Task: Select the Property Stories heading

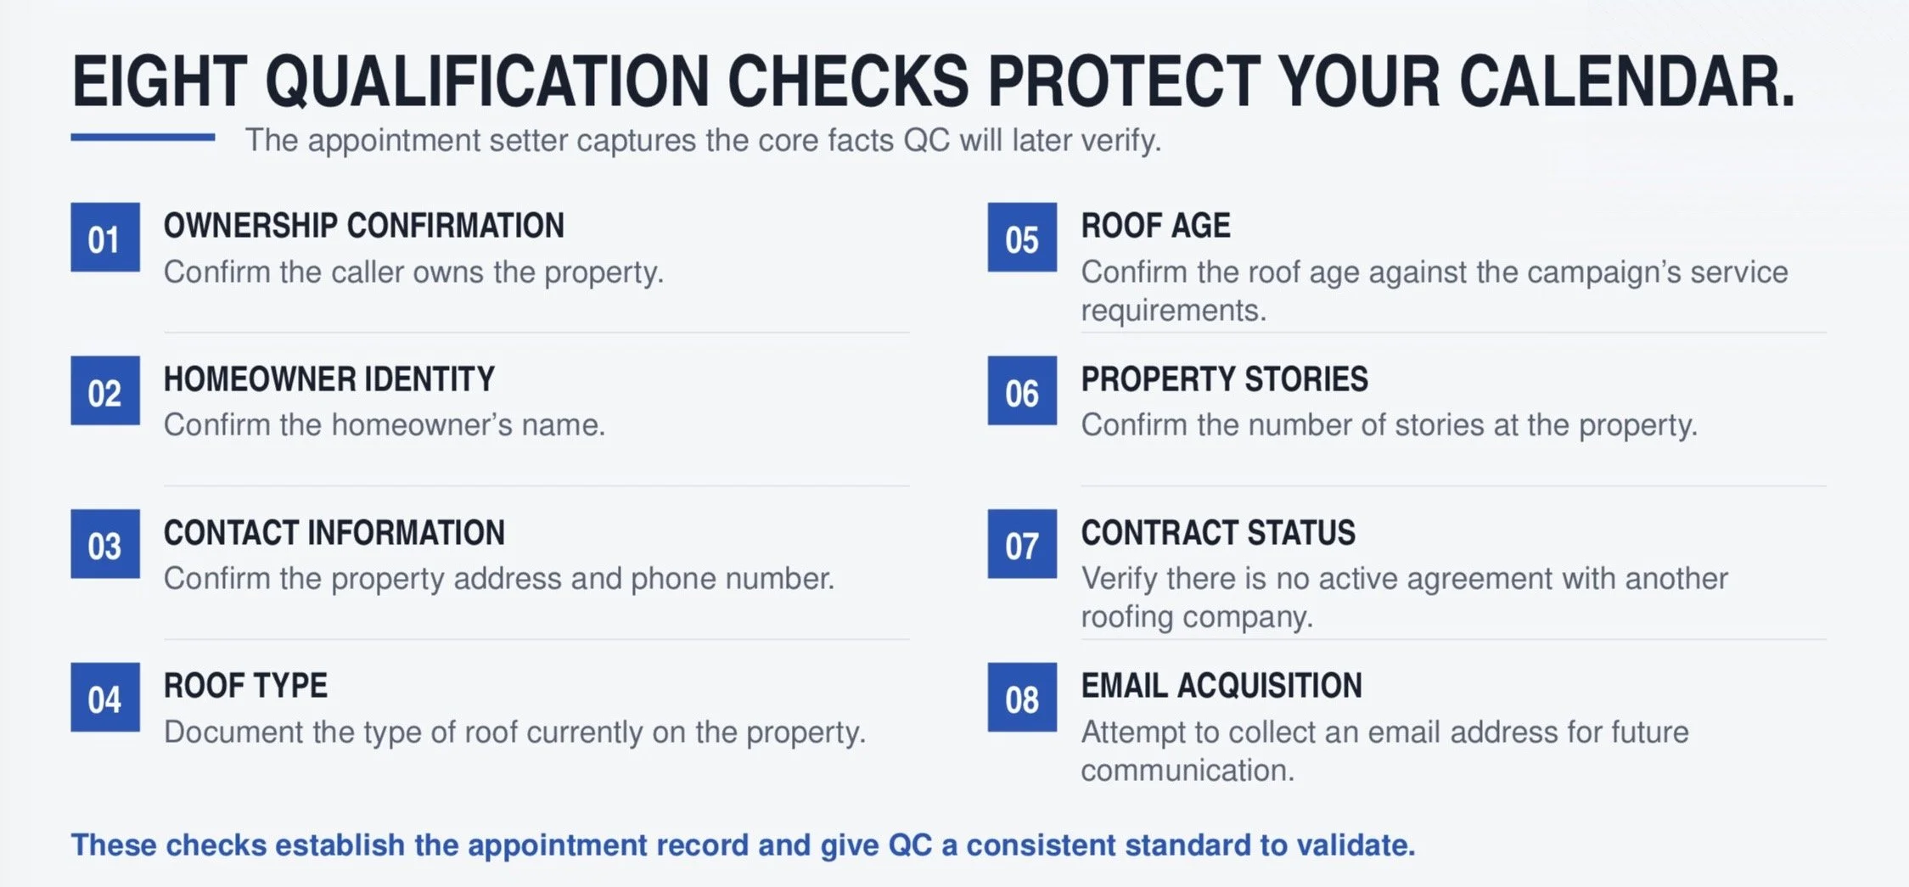Action: [x=1224, y=379]
